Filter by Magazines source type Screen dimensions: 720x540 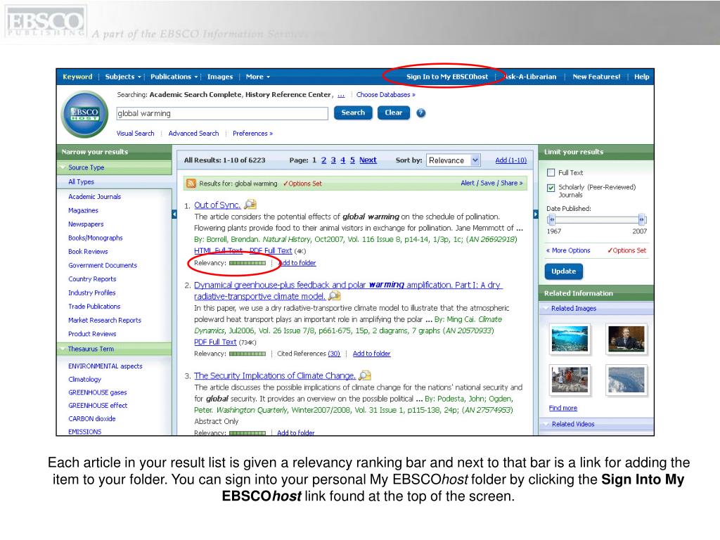[83, 210]
